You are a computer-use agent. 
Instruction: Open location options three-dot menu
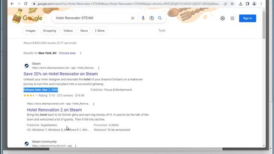coord(80,53)
